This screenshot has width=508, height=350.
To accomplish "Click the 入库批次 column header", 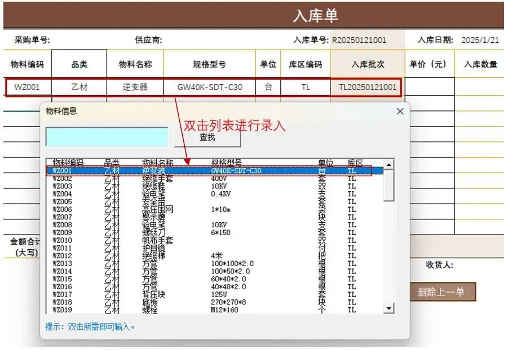I will [x=368, y=64].
